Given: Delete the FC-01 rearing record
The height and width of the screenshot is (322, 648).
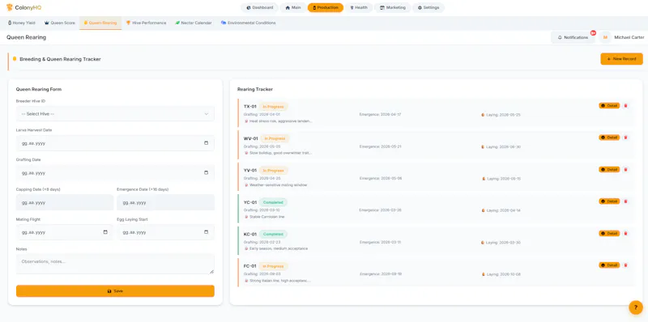Looking at the screenshot, I should (x=625, y=265).
